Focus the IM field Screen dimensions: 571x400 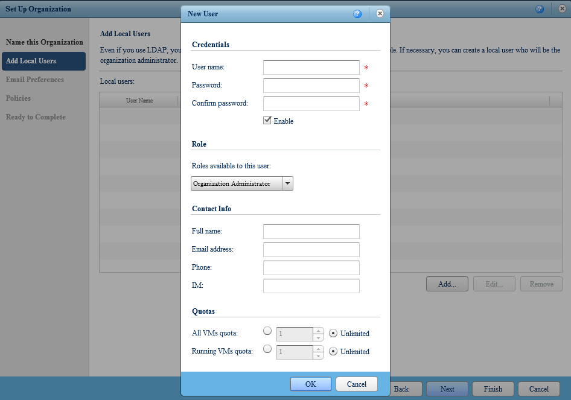(311, 286)
